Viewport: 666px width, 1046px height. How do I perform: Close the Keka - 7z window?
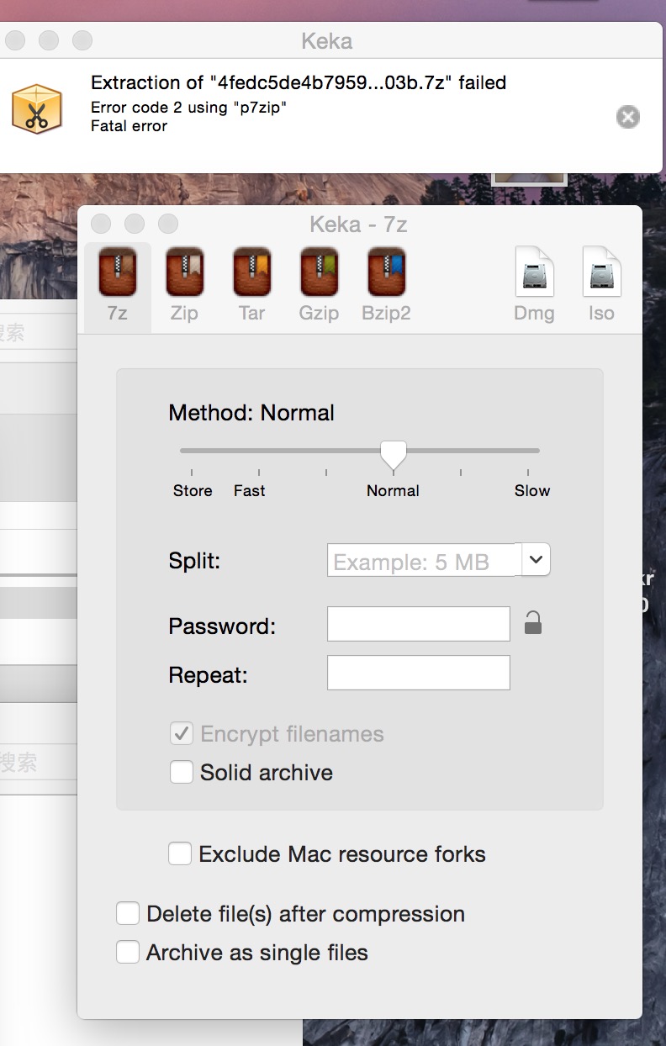tap(101, 225)
